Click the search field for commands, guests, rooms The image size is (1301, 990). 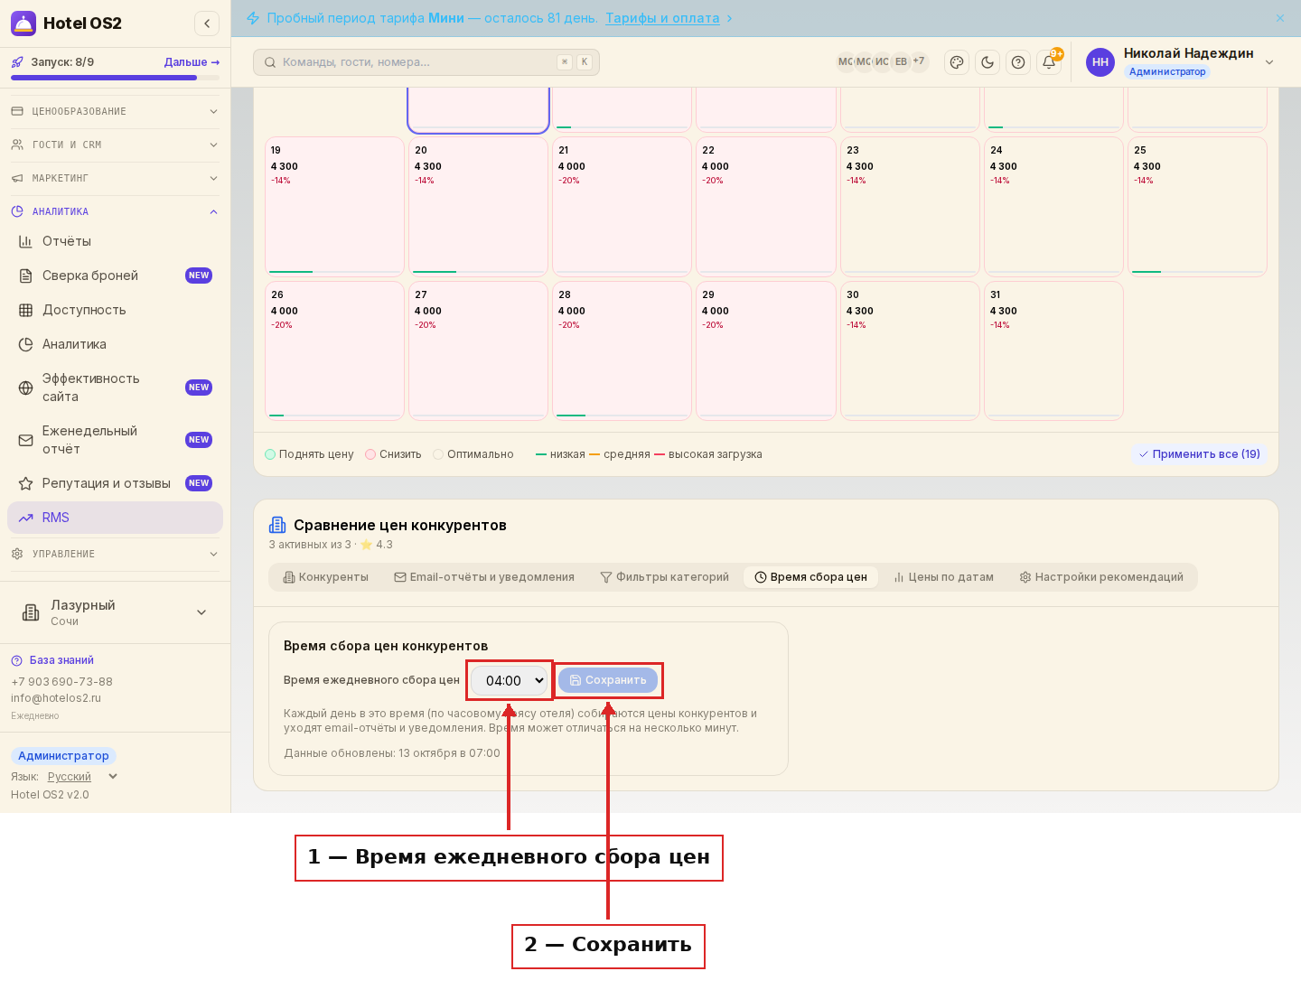(426, 62)
